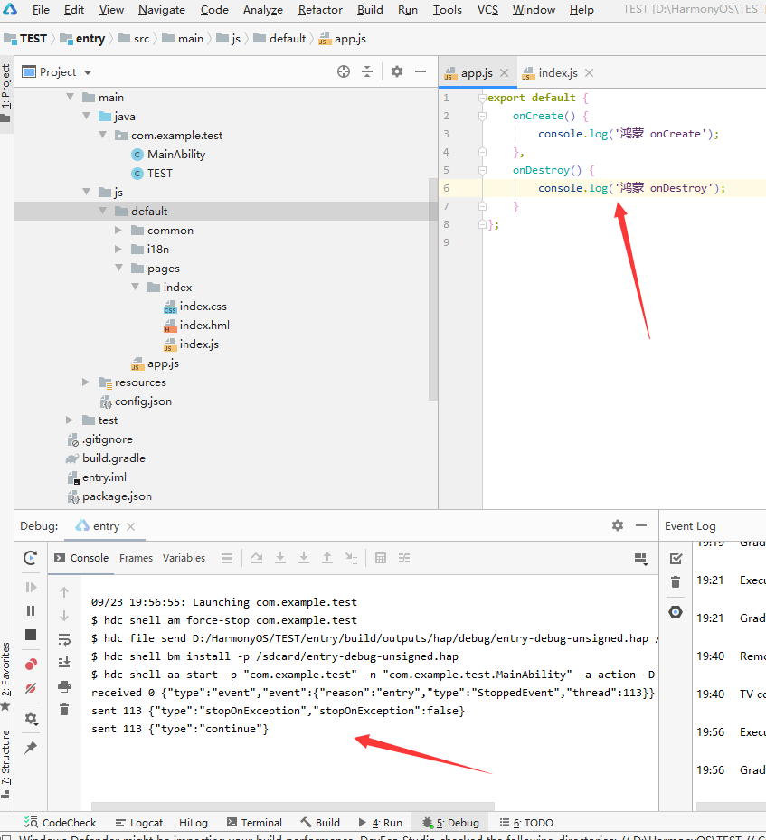Mark all Event Log notifications read

pyautogui.click(x=676, y=559)
